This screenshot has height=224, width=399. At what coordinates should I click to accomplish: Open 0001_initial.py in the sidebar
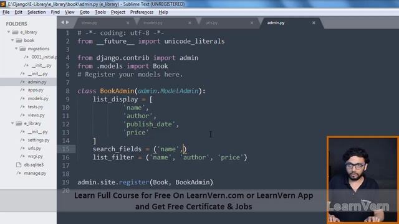[44, 57]
